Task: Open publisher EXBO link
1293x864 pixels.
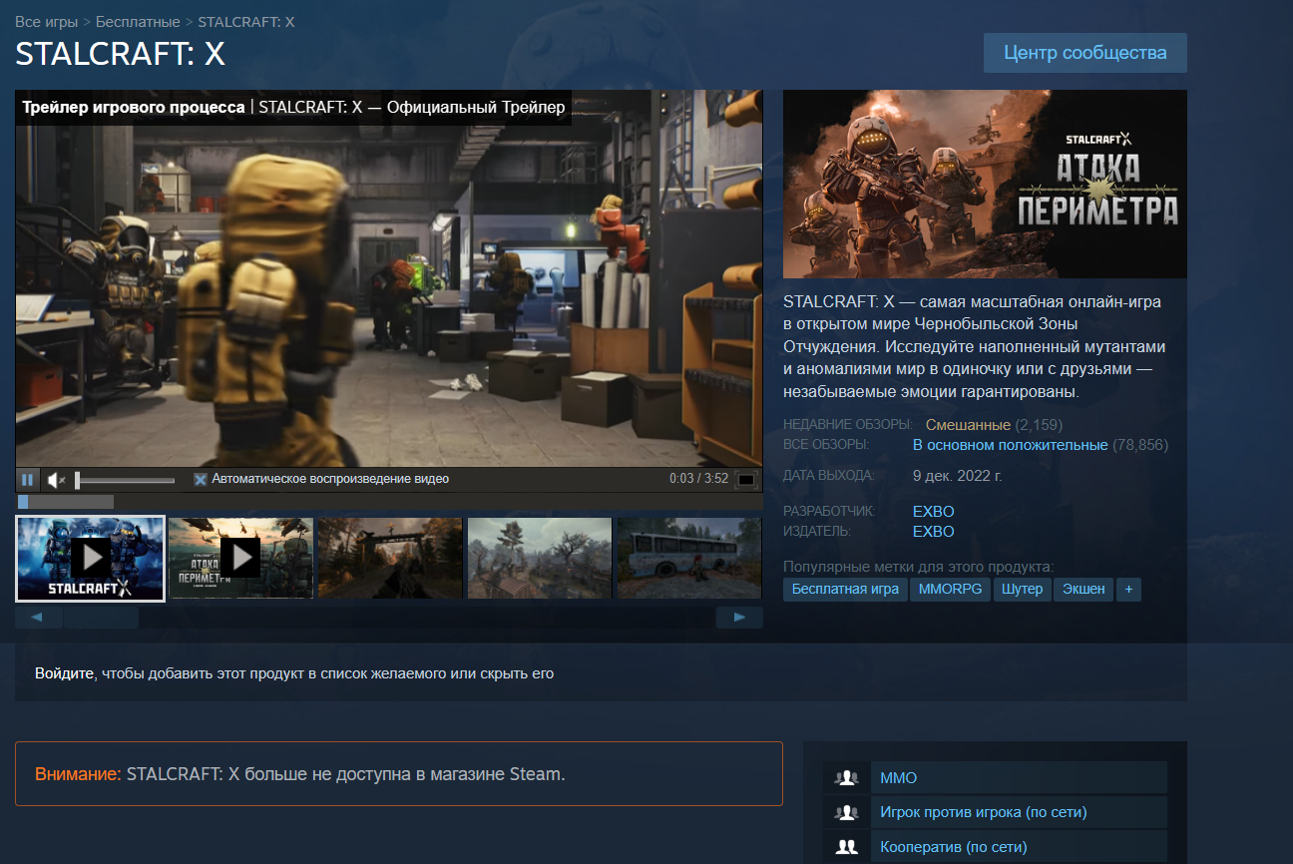Action: (934, 532)
